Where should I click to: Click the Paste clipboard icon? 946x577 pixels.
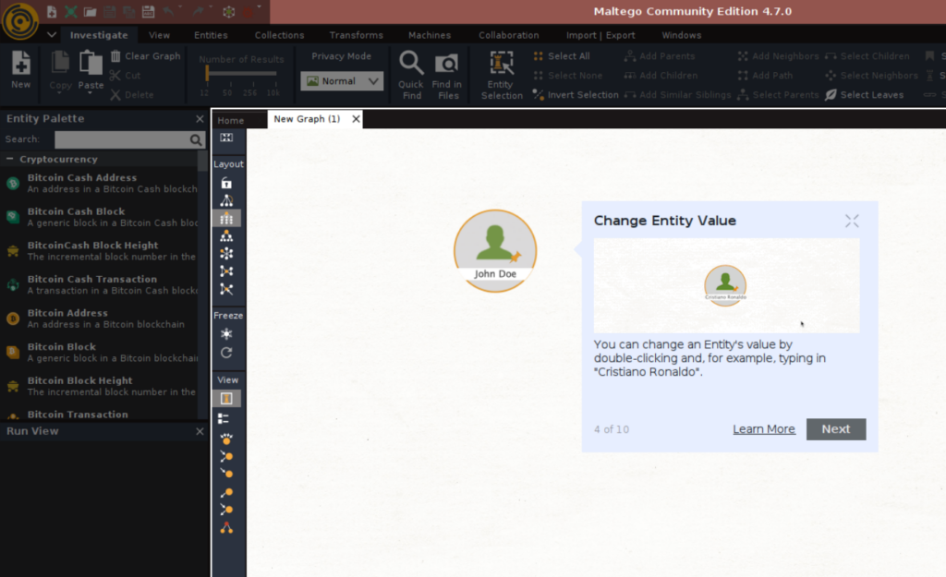point(91,64)
